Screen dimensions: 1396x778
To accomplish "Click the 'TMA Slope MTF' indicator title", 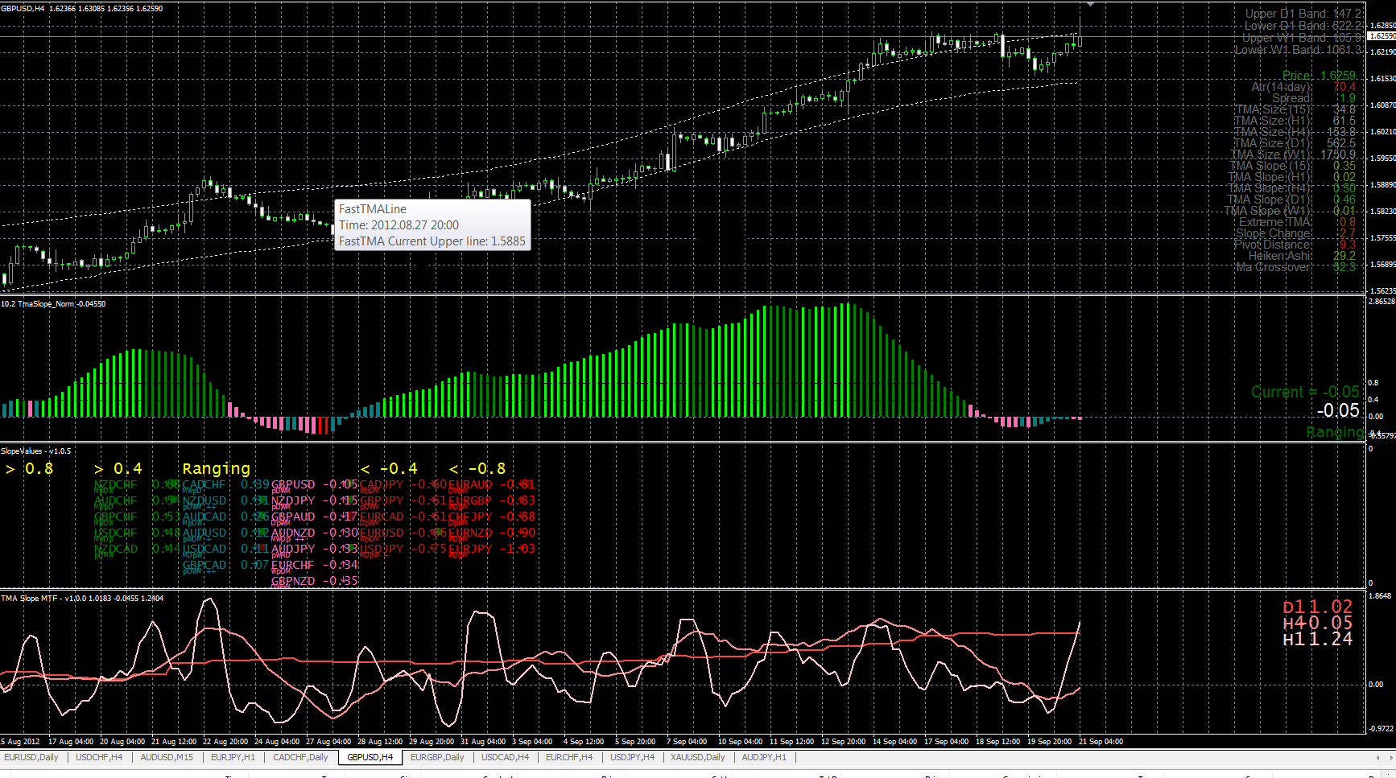I will 82,599.
